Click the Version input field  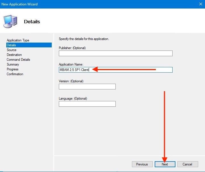[87, 87]
